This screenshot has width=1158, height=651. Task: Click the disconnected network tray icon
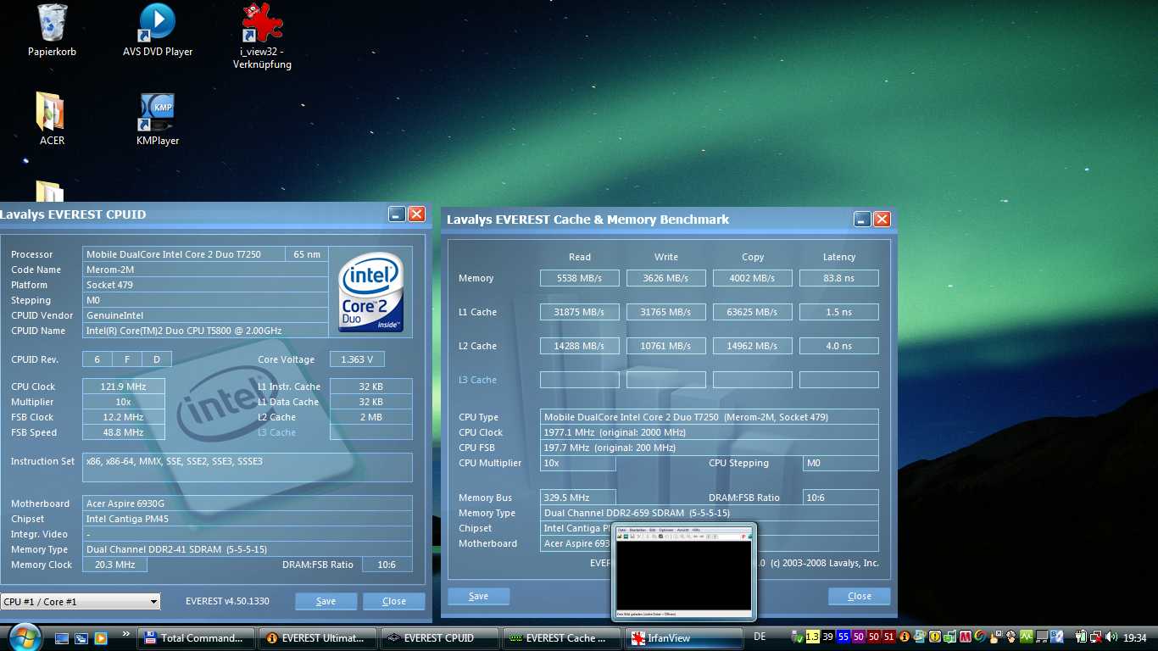[1096, 637]
